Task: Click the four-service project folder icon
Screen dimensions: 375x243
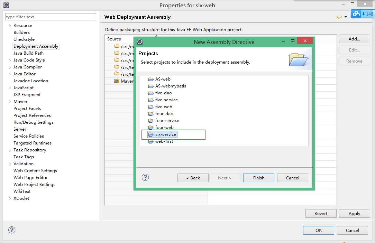Action: tap(151, 121)
